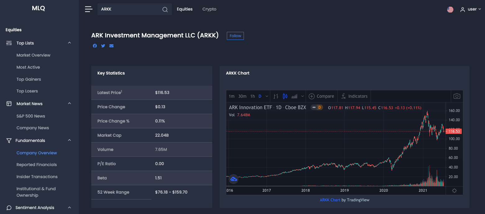Set chart interval to 1m
The height and width of the screenshot is (214, 485).
tap(231, 96)
